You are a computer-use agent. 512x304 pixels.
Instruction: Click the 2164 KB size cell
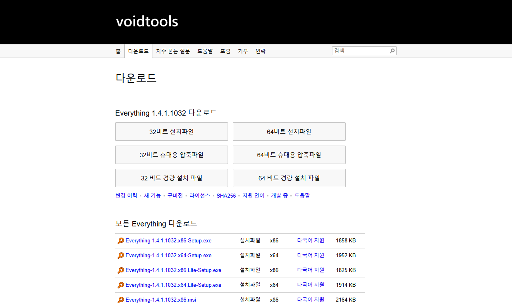click(x=346, y=300)
